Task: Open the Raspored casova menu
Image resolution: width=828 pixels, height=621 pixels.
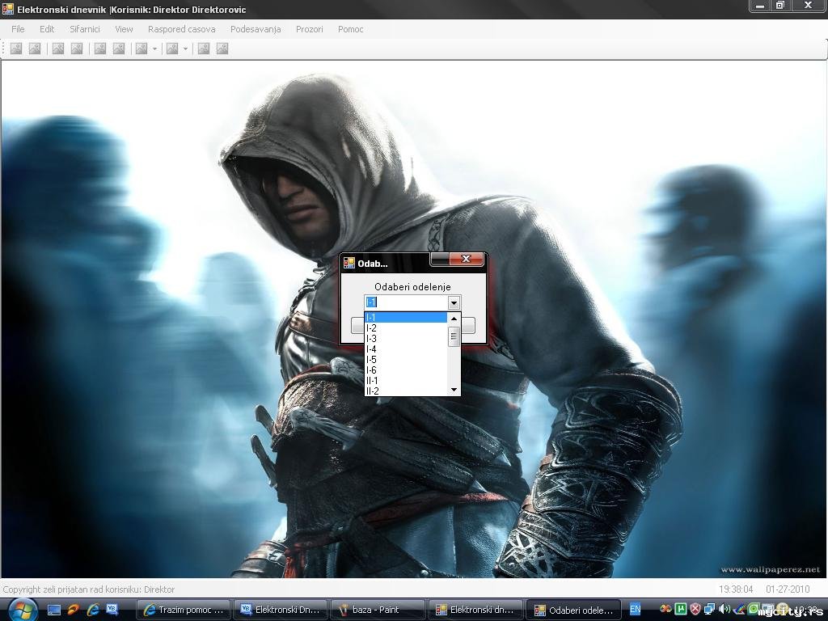Action: pos(182,29)
